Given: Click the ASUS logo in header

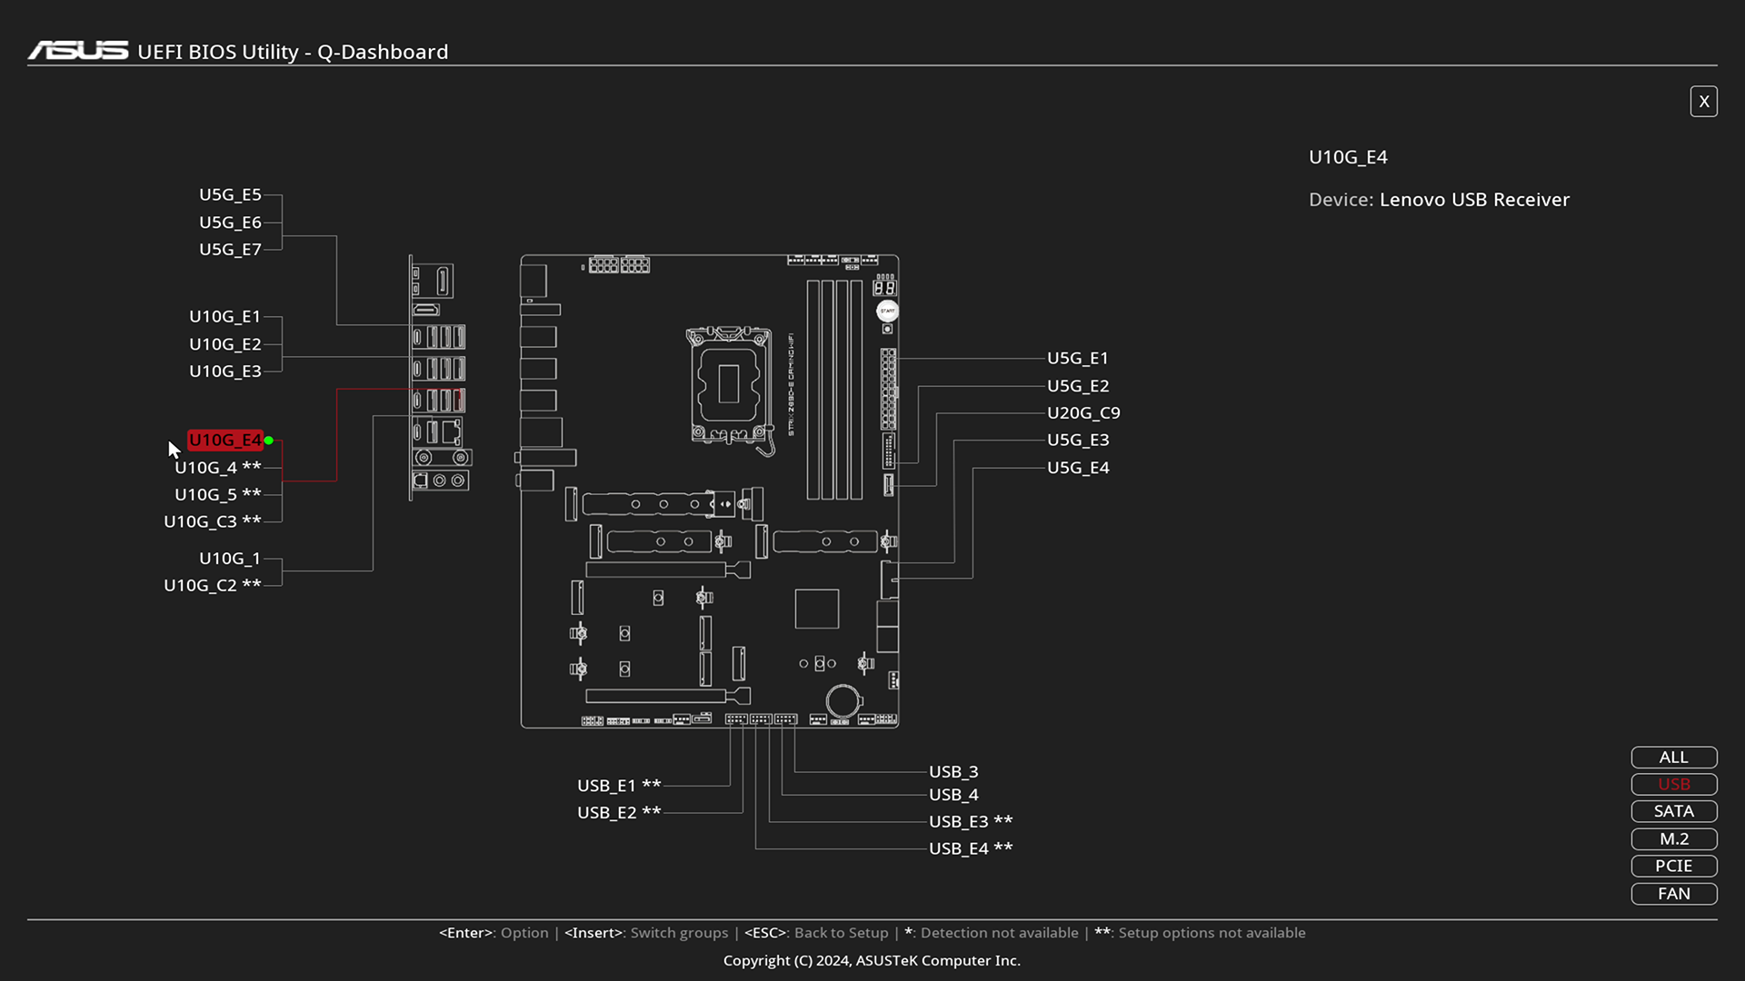Looking at the screenshot, I should pos(78,51).
